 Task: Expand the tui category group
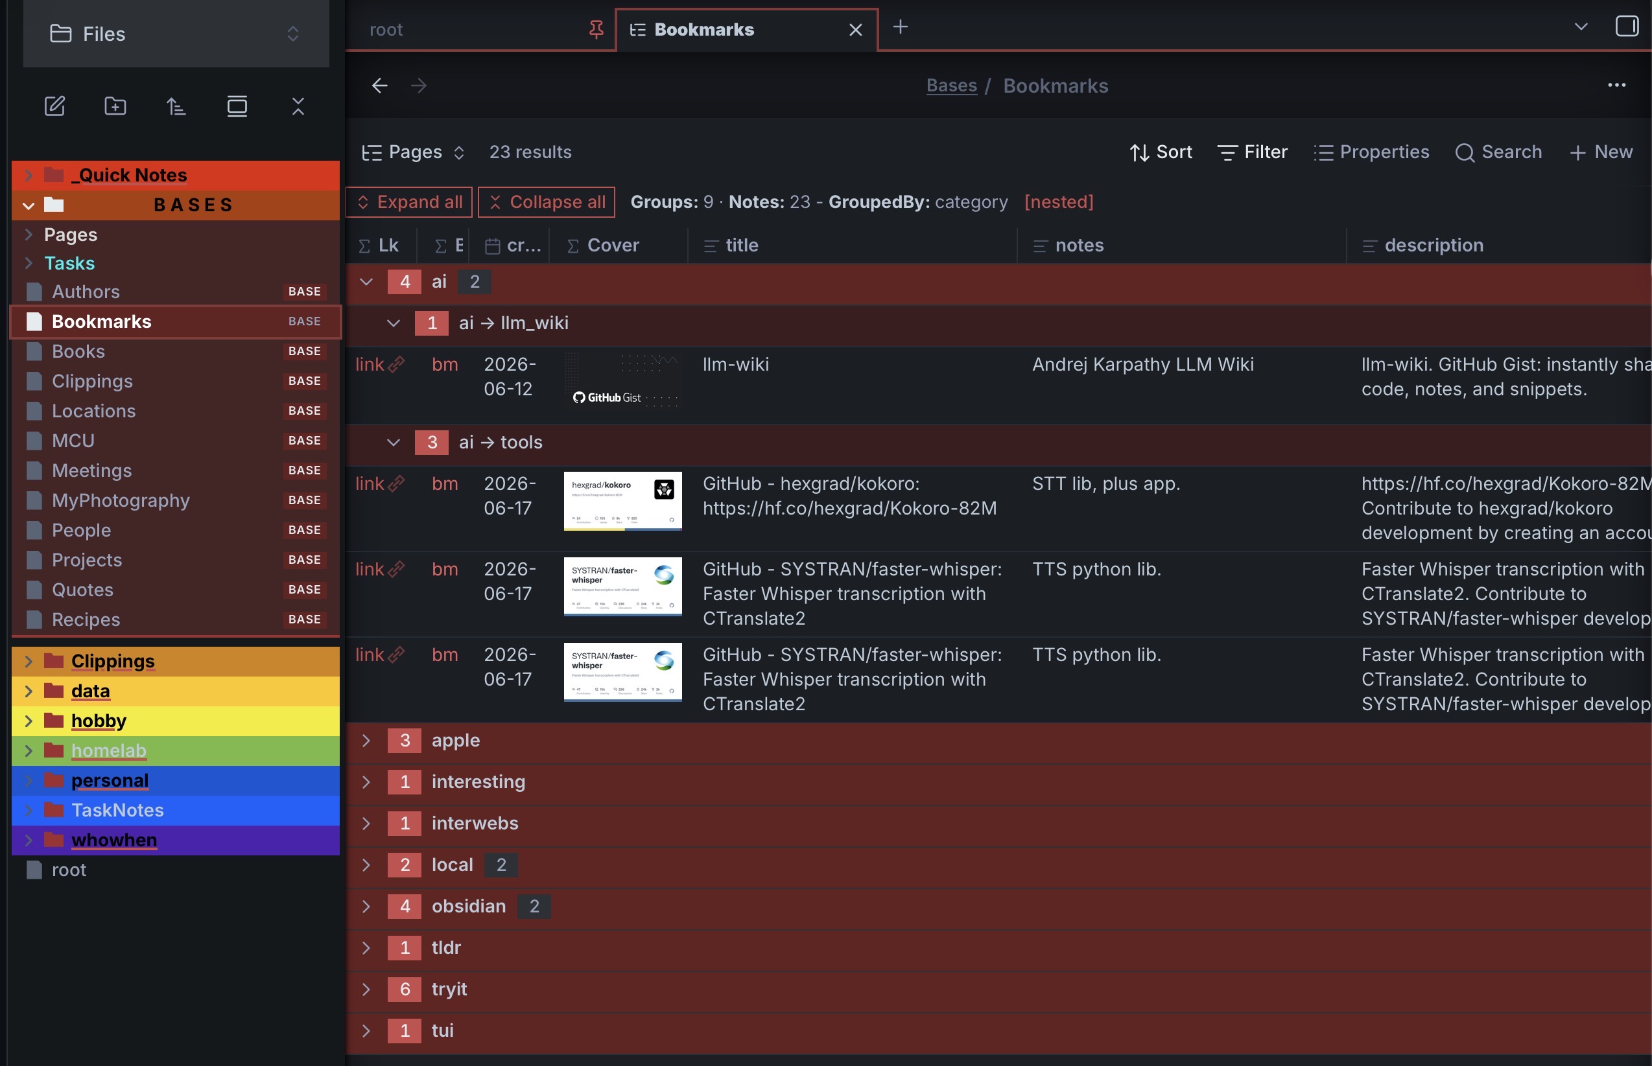tap(366, 1031)
